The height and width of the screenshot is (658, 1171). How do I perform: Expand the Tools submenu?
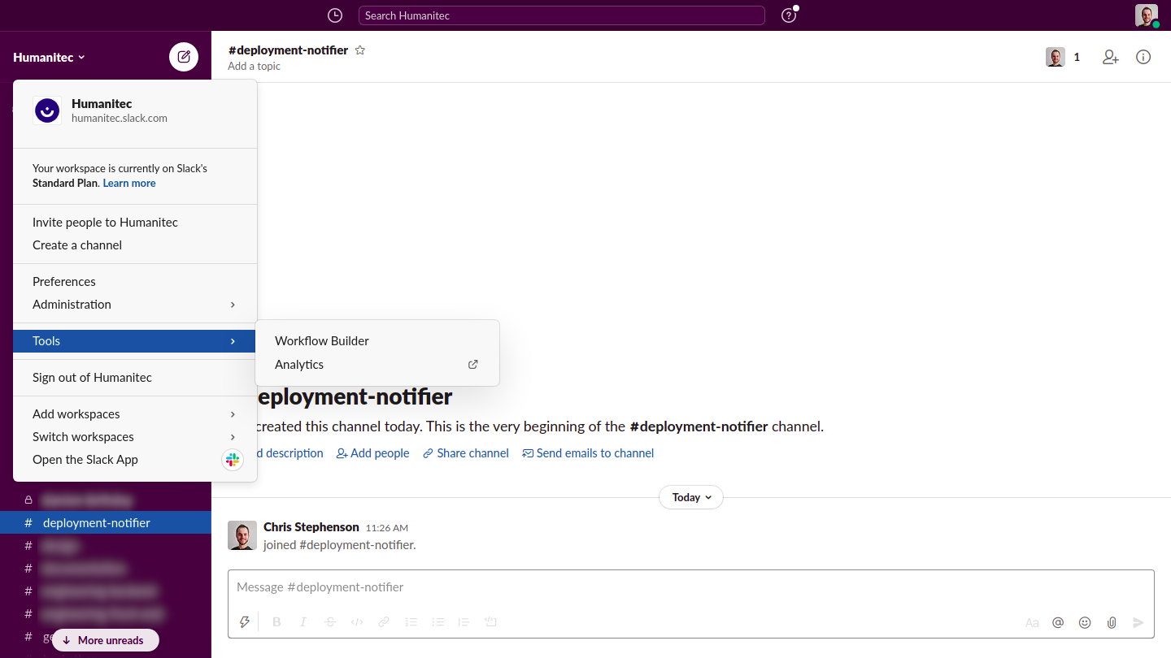click(x=135, y=341)
